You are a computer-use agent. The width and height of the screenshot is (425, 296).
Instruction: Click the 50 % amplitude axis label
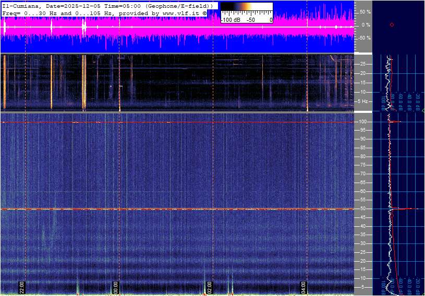point(365,11)
